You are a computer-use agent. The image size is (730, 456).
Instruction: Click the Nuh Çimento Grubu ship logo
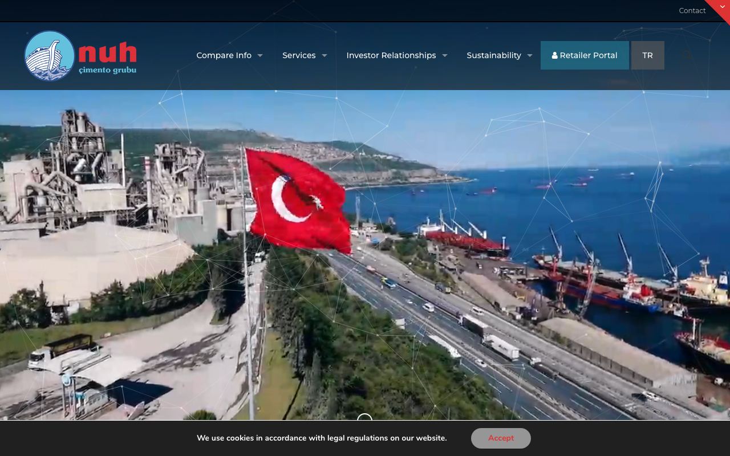pos(50,56)
